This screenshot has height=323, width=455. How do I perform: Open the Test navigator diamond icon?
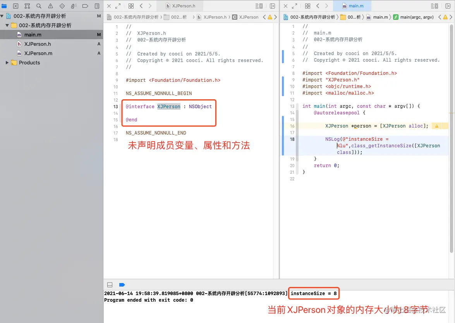62,6
